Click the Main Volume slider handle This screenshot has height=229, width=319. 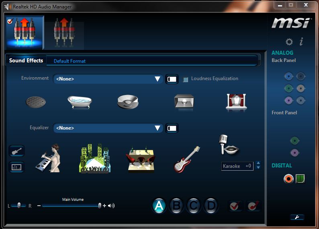coord(100,206)
